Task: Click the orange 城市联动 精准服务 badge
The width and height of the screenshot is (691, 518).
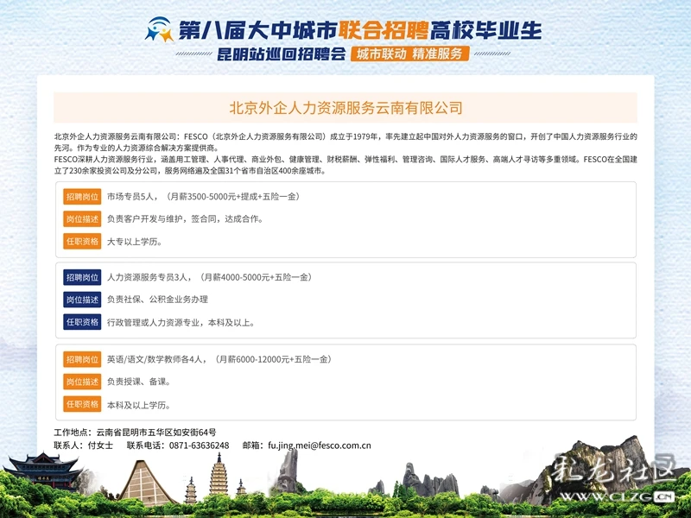Action: [409, 54]
